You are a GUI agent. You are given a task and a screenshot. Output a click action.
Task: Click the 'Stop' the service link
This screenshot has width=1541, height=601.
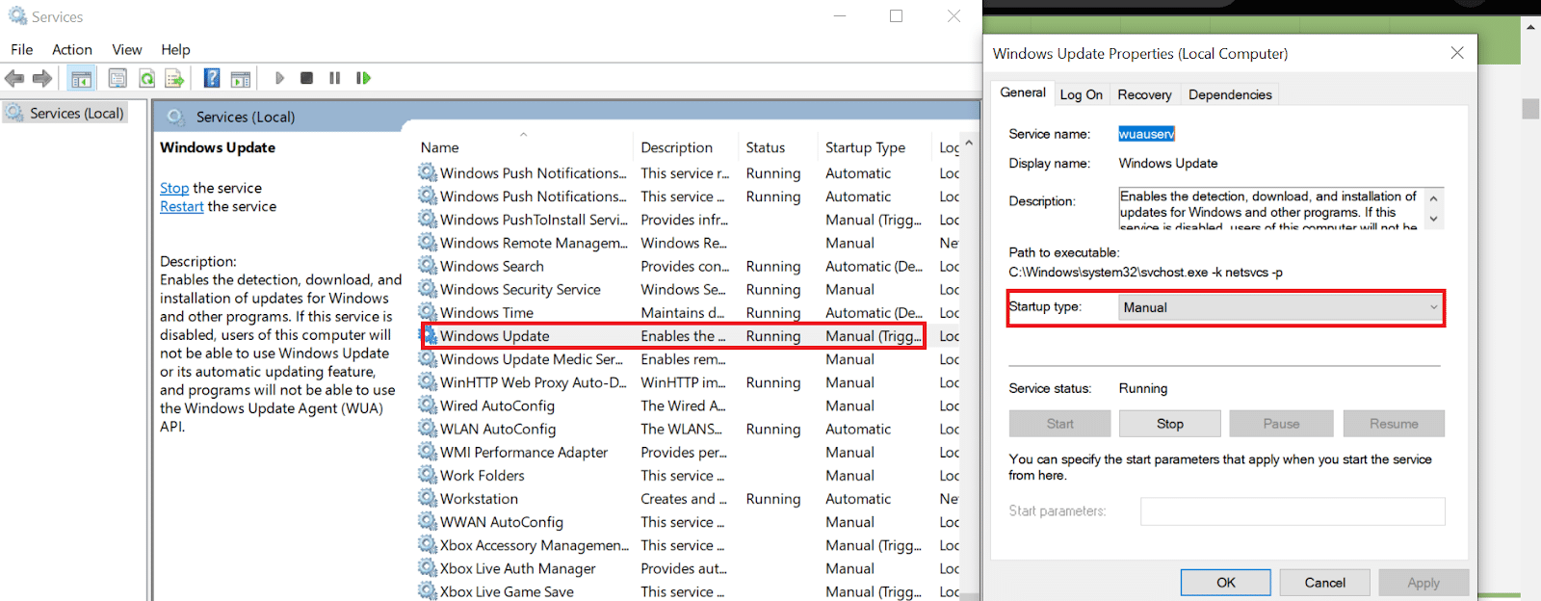pyautogui.click(x=174, y=188)
